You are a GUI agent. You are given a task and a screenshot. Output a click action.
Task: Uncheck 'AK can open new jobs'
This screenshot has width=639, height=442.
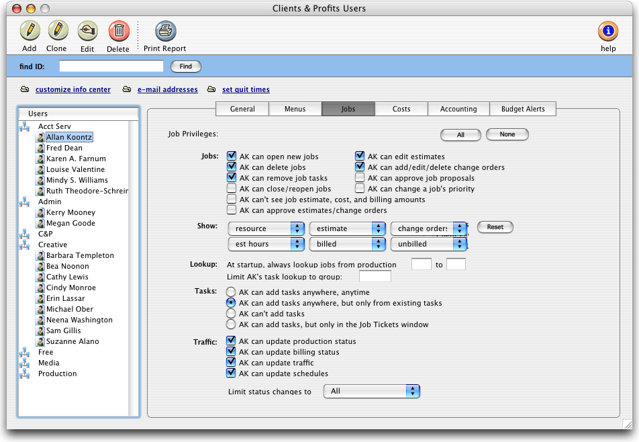tap(232, 156)
